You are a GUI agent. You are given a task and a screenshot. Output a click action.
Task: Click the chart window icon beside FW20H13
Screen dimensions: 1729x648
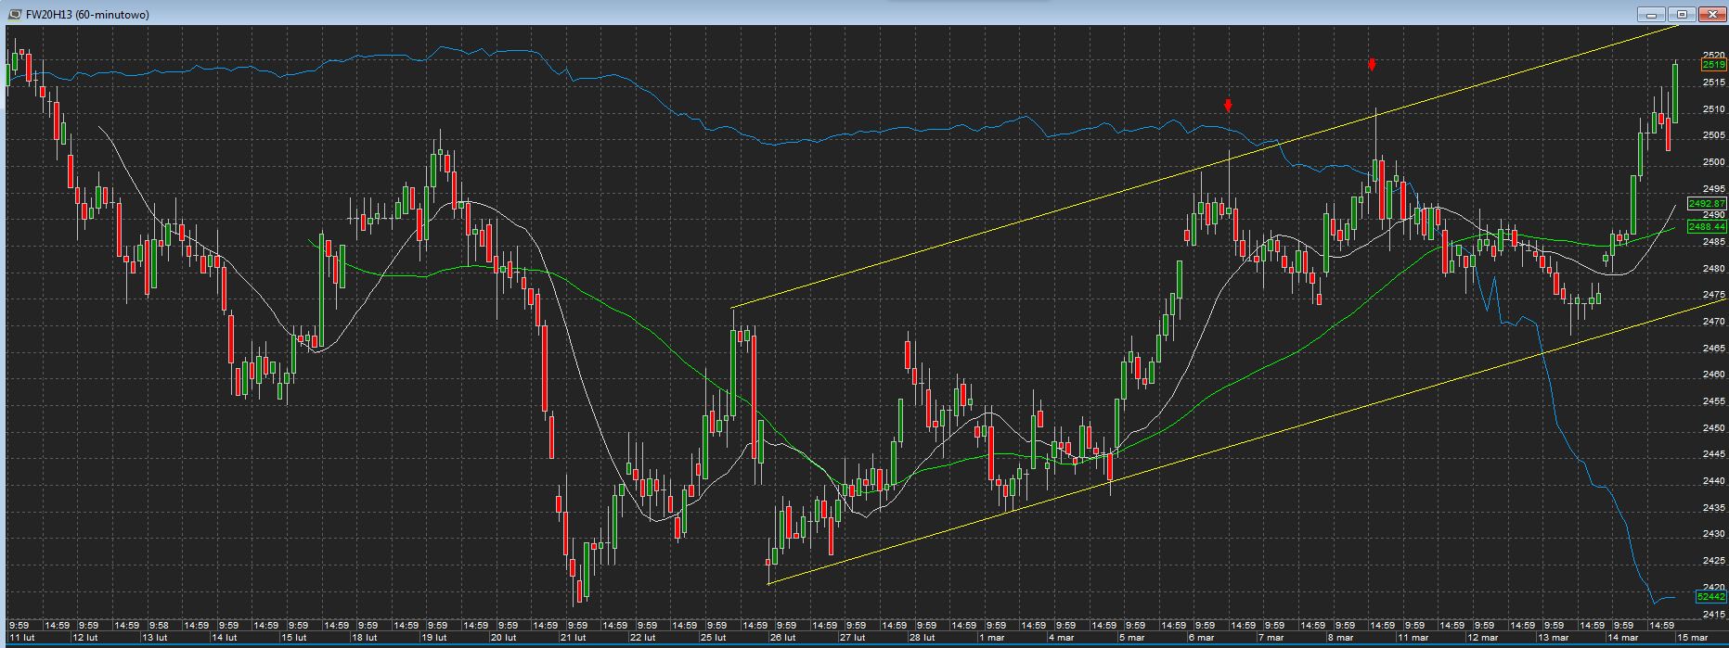pyautogui.click(x=15, y=14)
